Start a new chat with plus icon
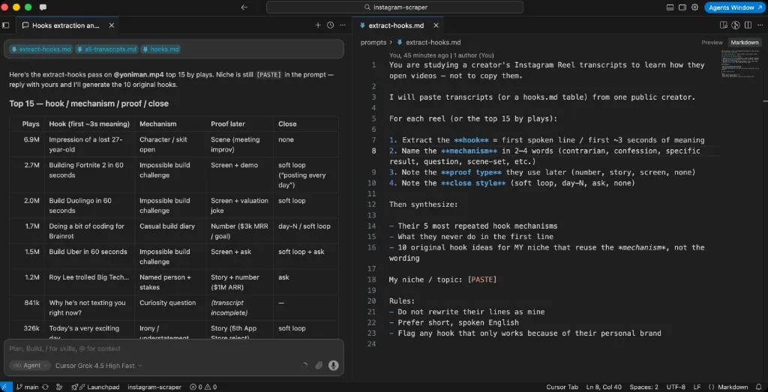 (318, 25)
